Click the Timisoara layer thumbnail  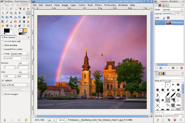[x=169, y=23]
